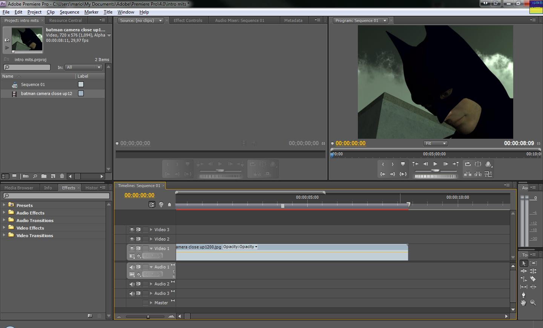The width and height of the screenshot is (543, 328).
Task: Hide Video 2 track output
Action: [132, 239]
